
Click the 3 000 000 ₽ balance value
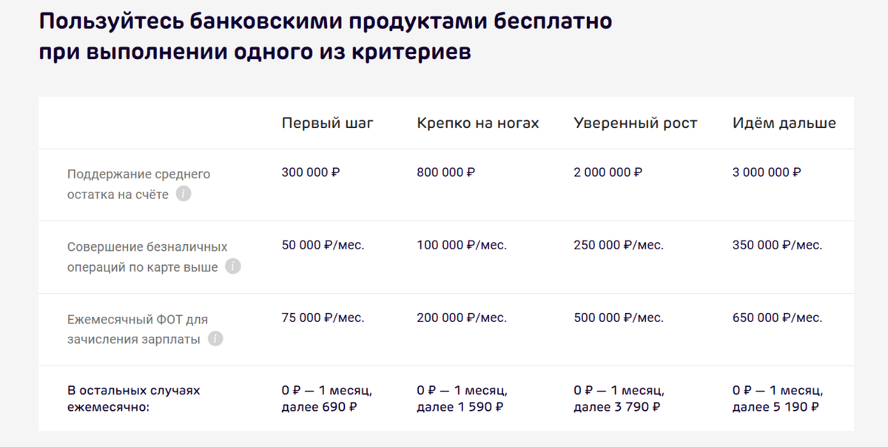click(767, 172)
